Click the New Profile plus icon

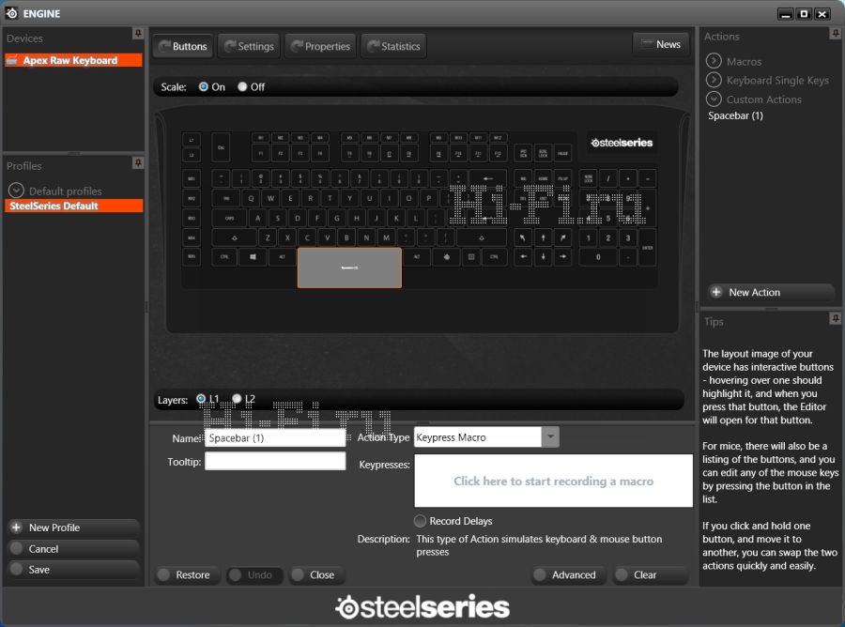pyautogui.click(x=16, y=528)
